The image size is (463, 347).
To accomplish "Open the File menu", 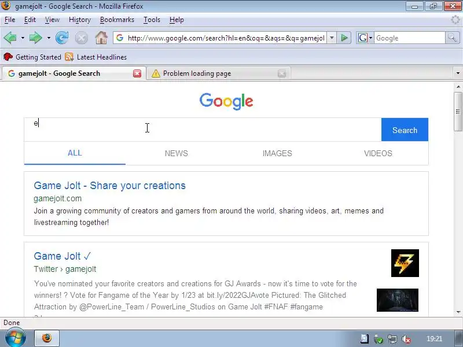I will 10,20.
